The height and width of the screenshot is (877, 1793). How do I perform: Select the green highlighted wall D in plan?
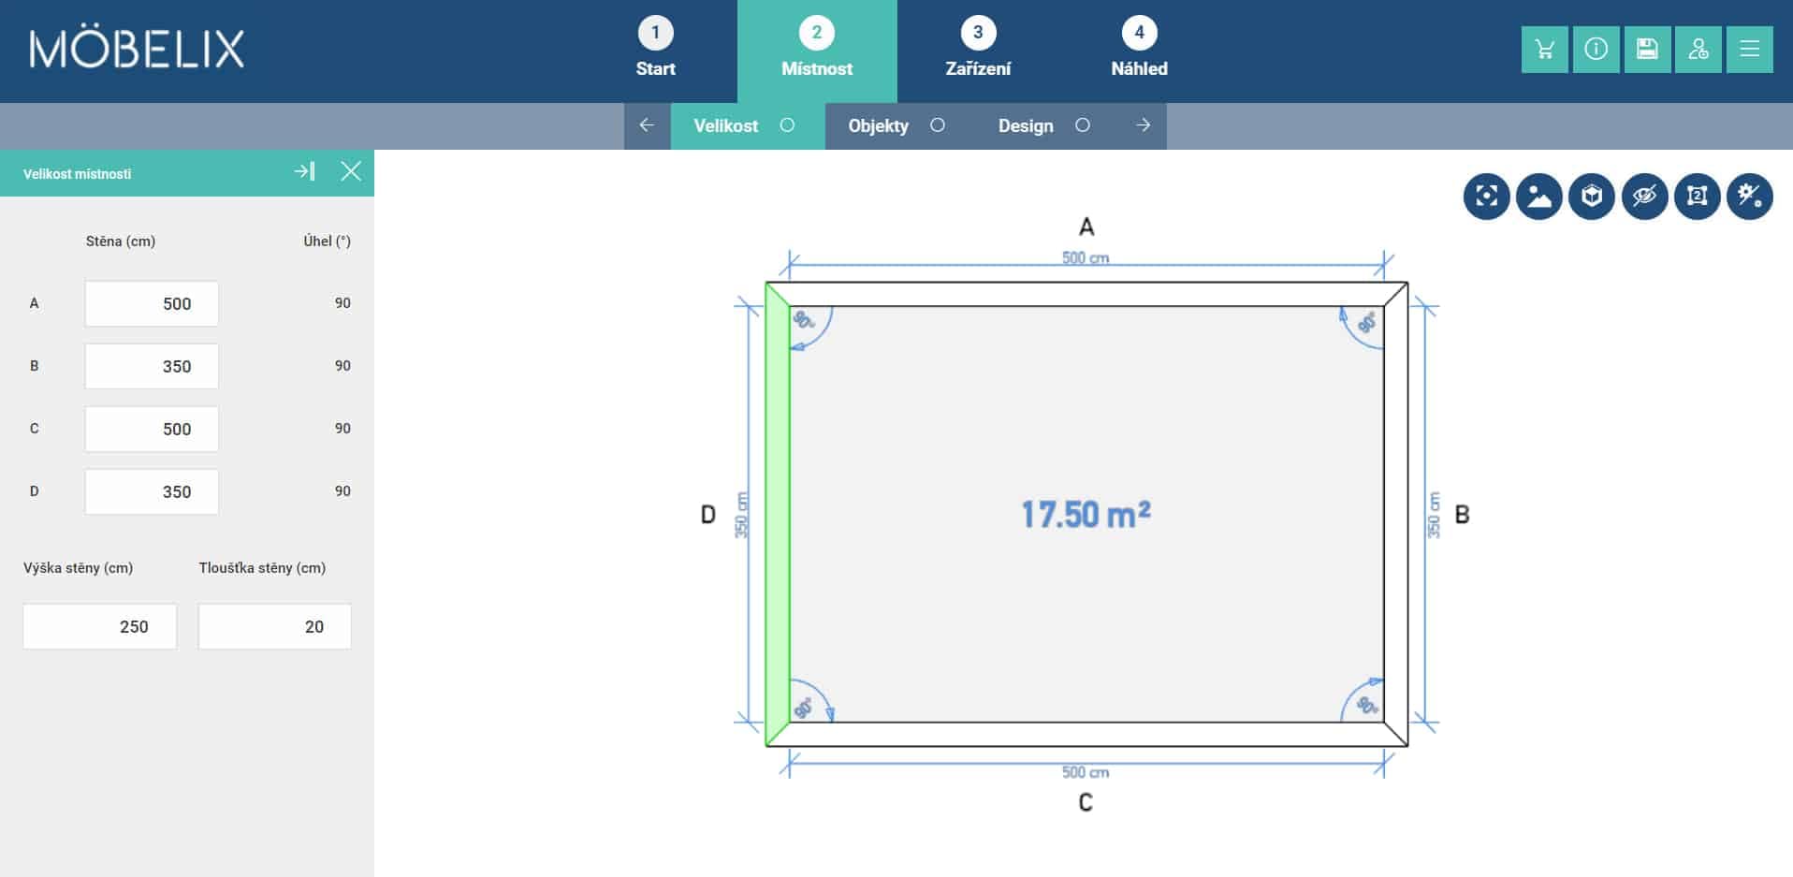point(778,514)
